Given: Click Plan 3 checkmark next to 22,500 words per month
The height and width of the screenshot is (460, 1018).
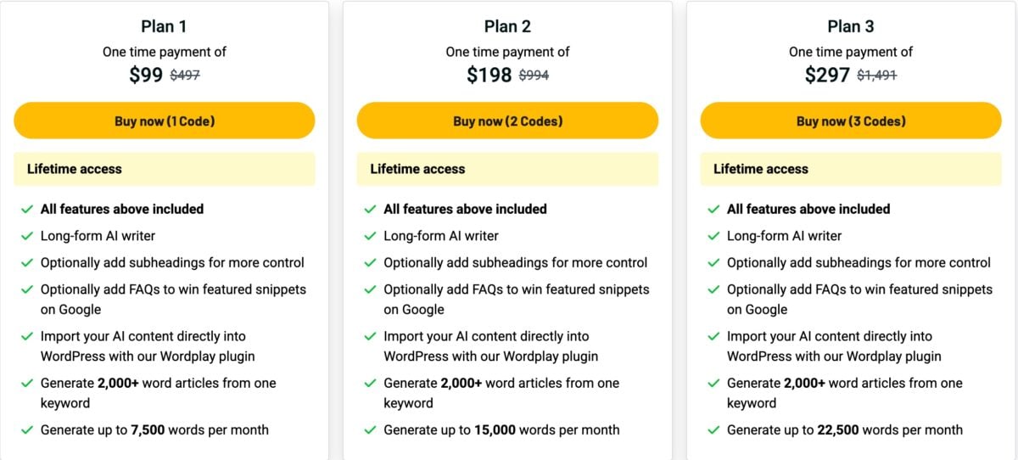Looking at the screenshot, I should (713, 430).
